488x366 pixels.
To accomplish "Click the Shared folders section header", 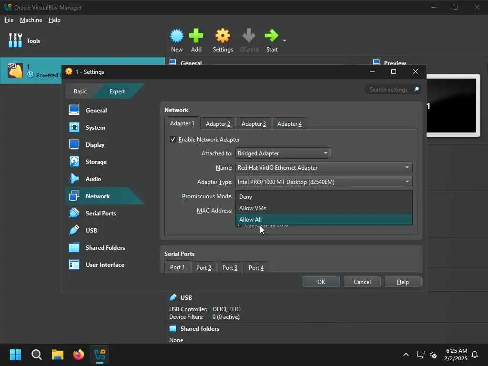I will (x=200, y=329).
